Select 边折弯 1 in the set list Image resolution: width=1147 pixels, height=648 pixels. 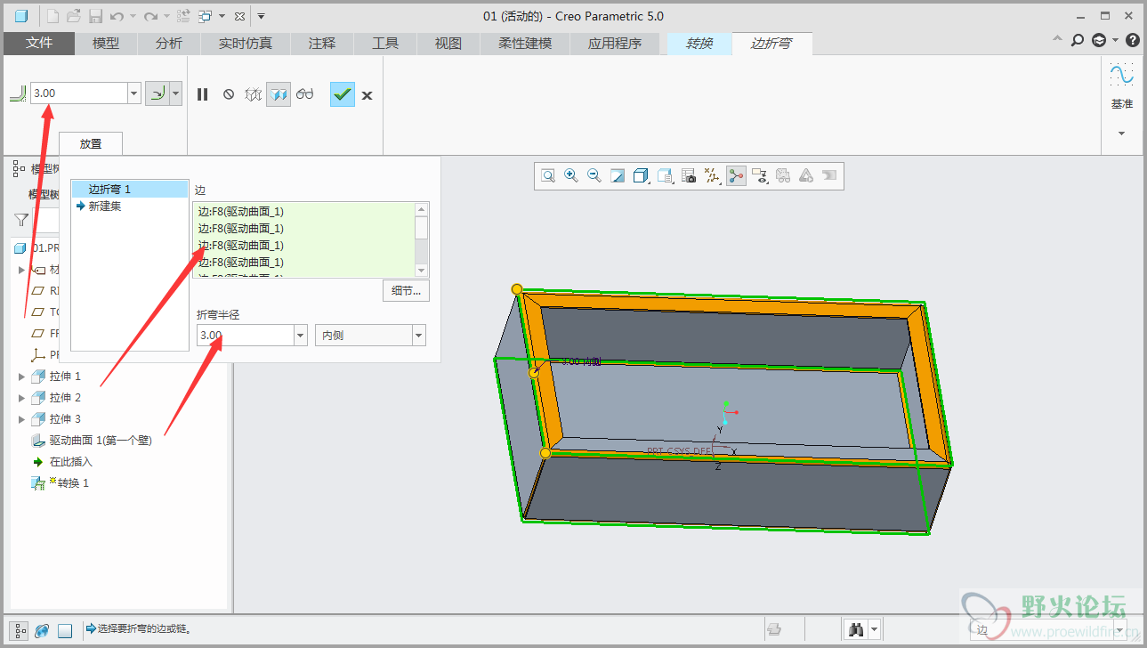click(130, 189)
